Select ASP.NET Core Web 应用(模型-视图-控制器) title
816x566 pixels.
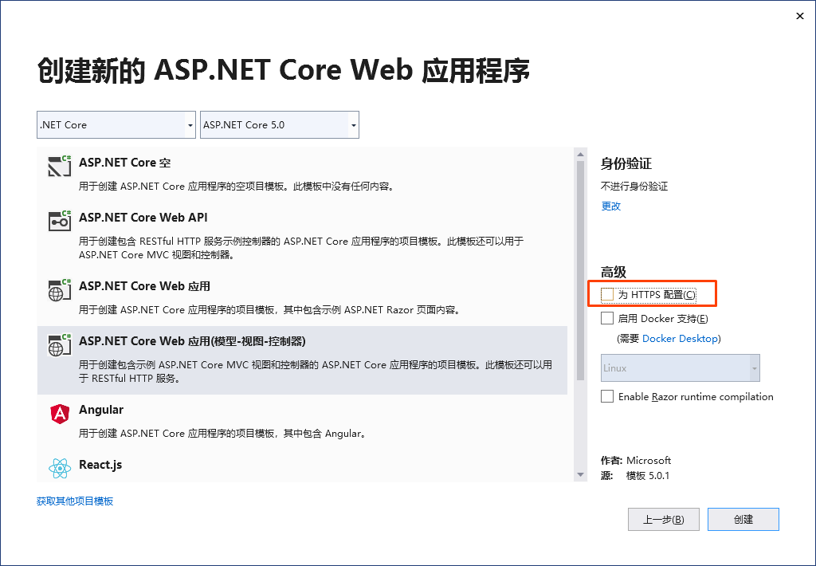pyautogui.click(x=192, y=341)
